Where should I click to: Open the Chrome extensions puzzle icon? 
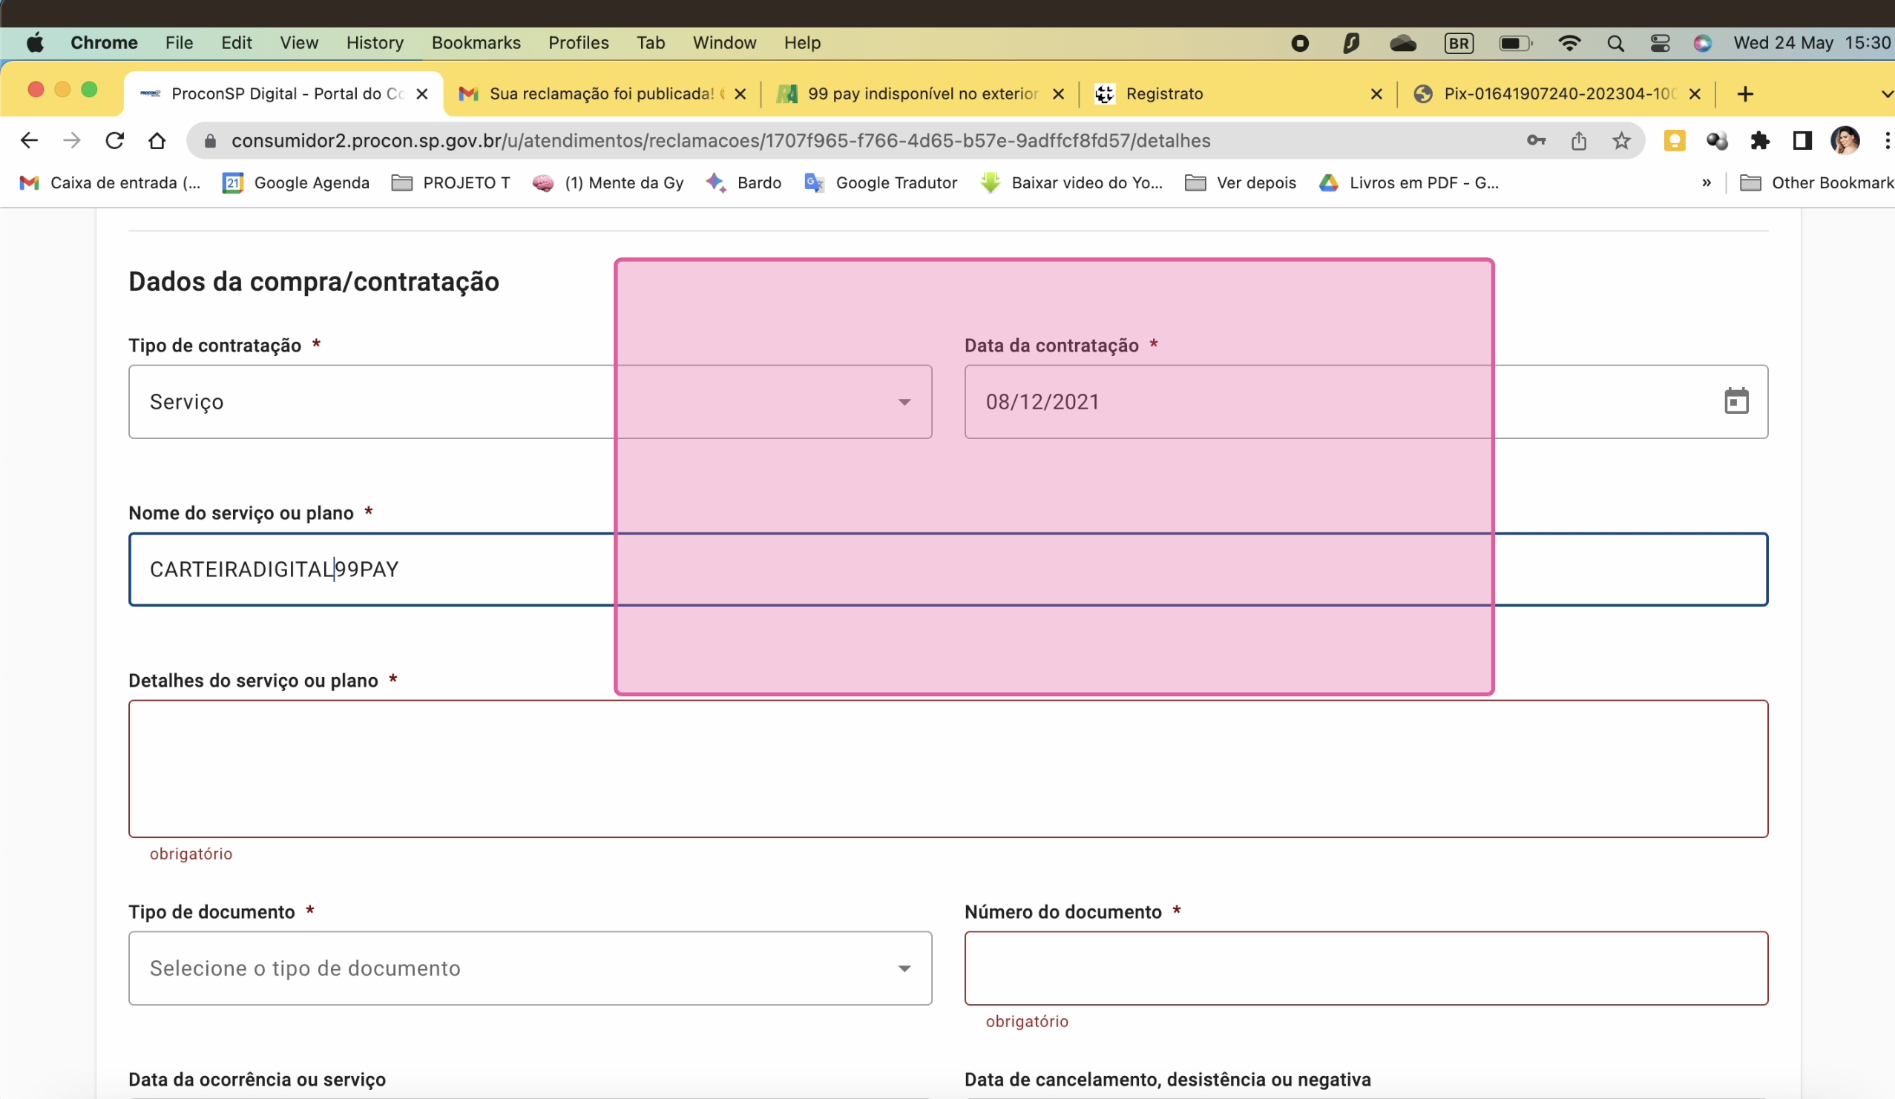tap(1759, 141)
